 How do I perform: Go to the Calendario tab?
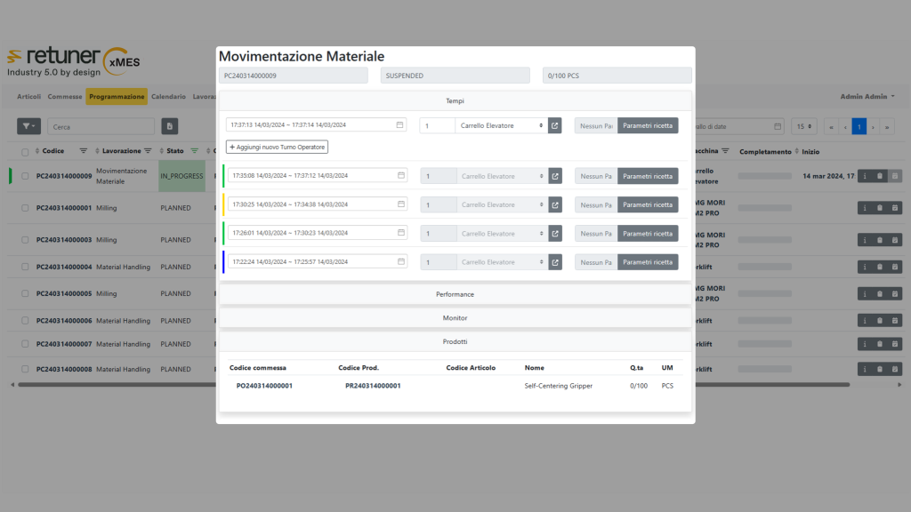click(x=168, y=96)
